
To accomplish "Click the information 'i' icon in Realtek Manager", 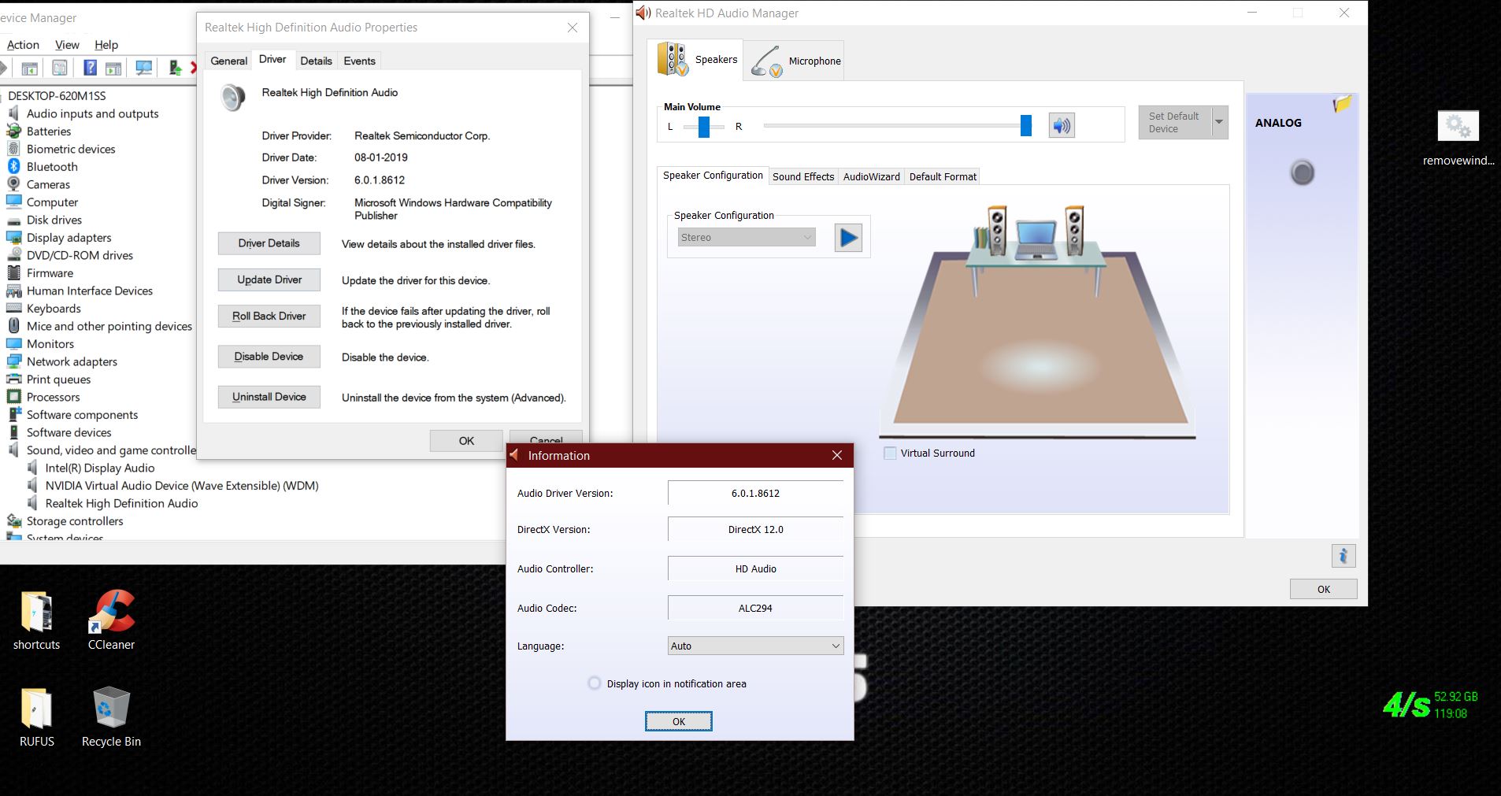I will [1343, 555].
